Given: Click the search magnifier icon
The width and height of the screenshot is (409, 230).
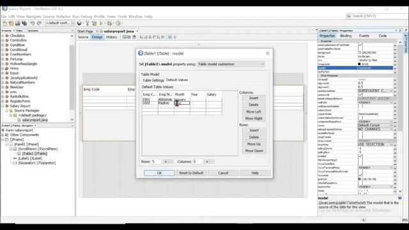Looking at the screenshot, I should coord(348,16).
